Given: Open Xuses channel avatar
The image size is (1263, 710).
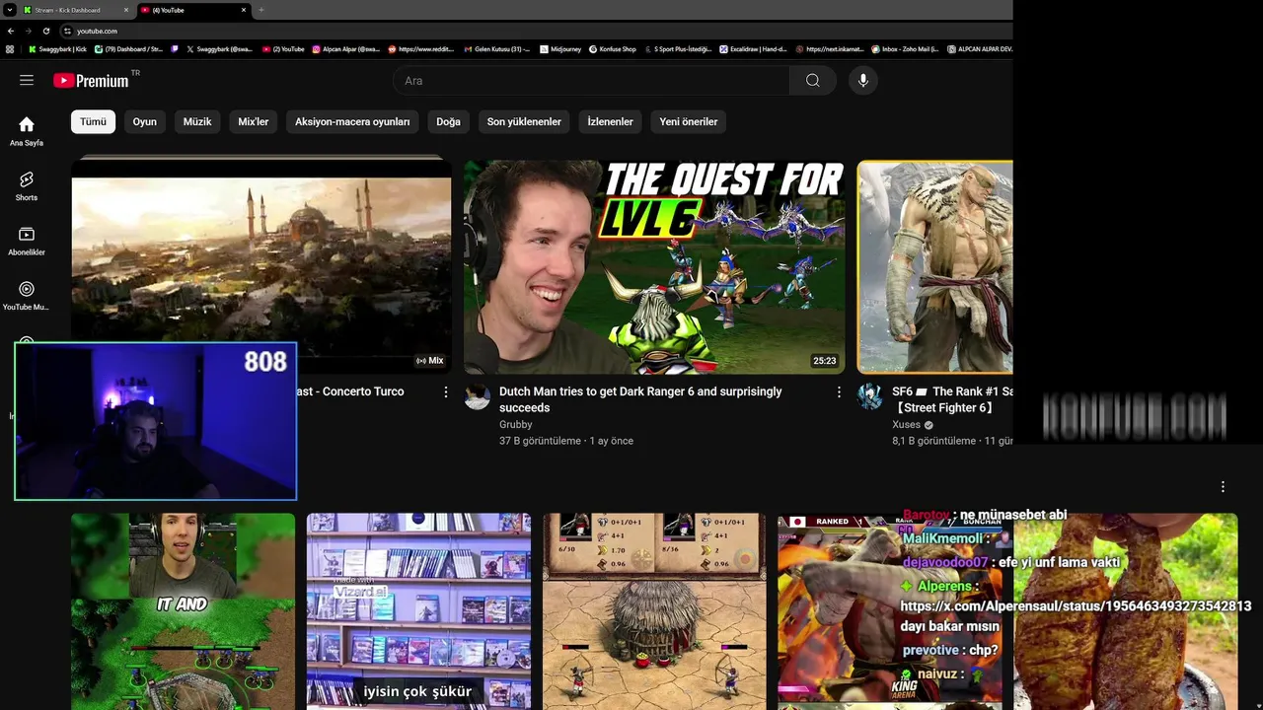Looking at the screenshot, I should point(870,396).
